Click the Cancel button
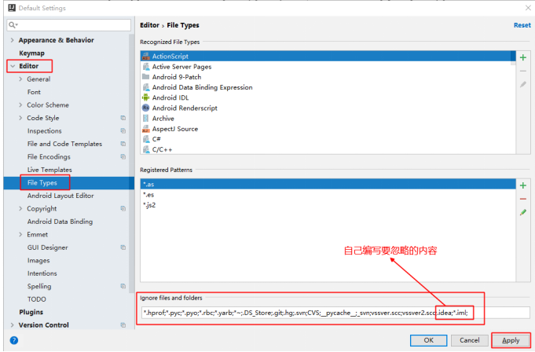 pos(469,340)
